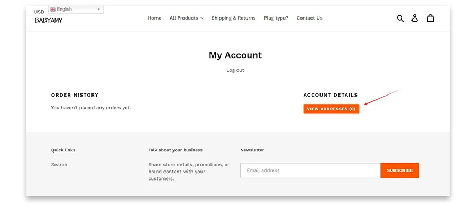This screenshot has width=476, height=218.
Task: Select the USD currency selector
Action: (40, 12)
